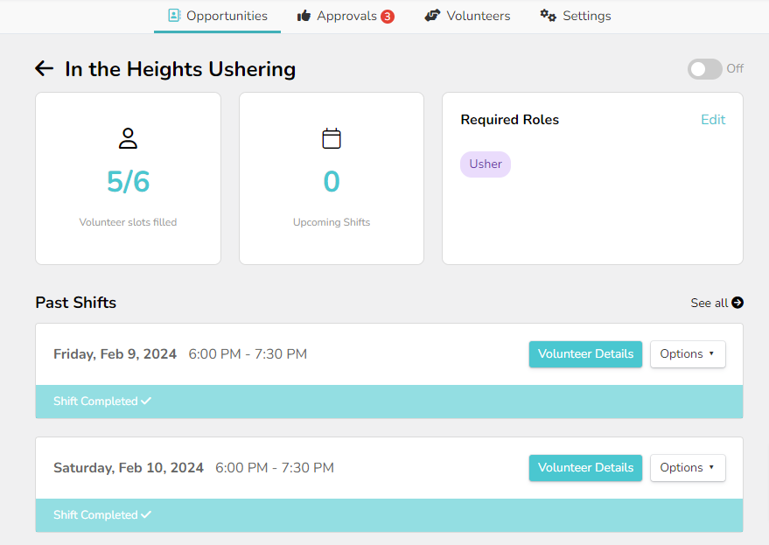Image resolution: width=769 pixels, height=545 pixels.
Task: Open Options dropdown for Saturday Feb 10 shift
Action: click(687, 468)
